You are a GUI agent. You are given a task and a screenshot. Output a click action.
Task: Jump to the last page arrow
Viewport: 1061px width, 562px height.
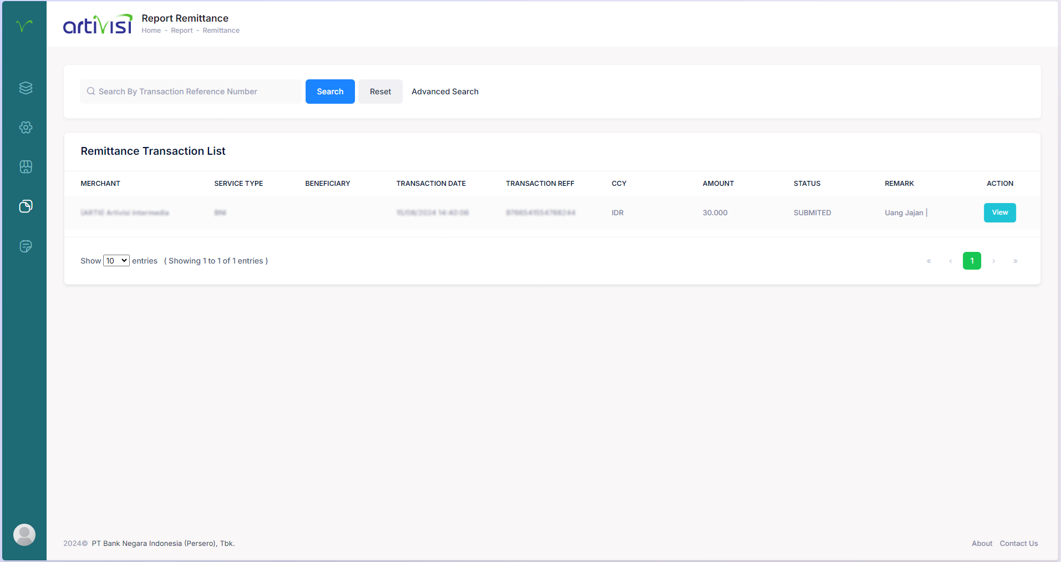point(1015,261)
